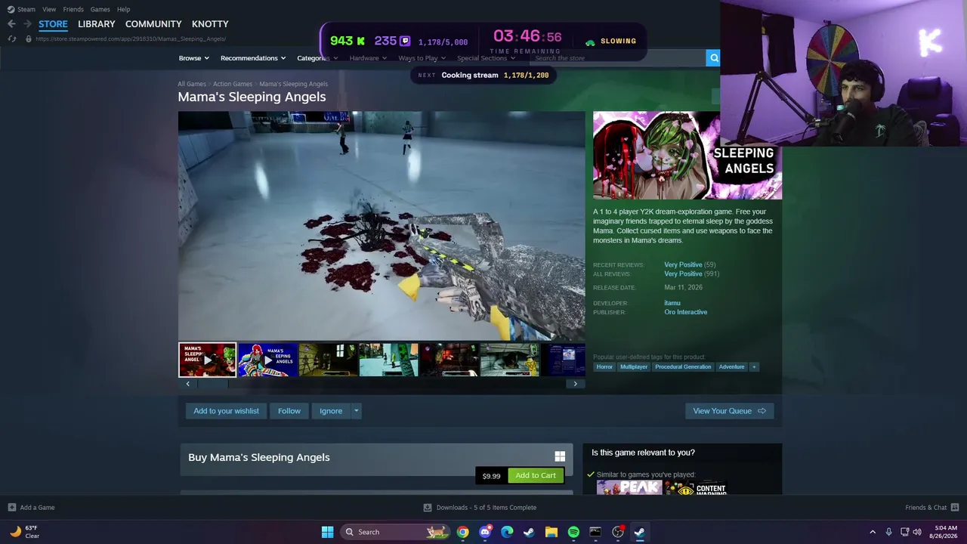Expand the Recommendations dropdown
The height and width of the screenshot is (544, 967).
(253, 58)
